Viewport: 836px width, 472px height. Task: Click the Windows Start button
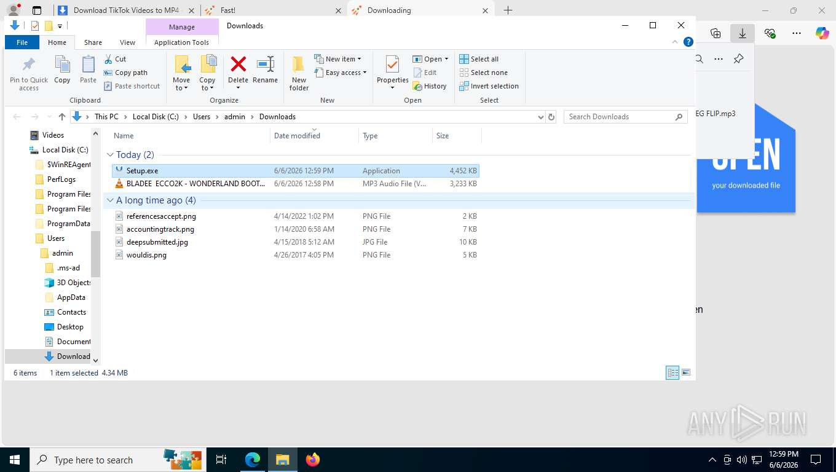(x=14, y=460)
